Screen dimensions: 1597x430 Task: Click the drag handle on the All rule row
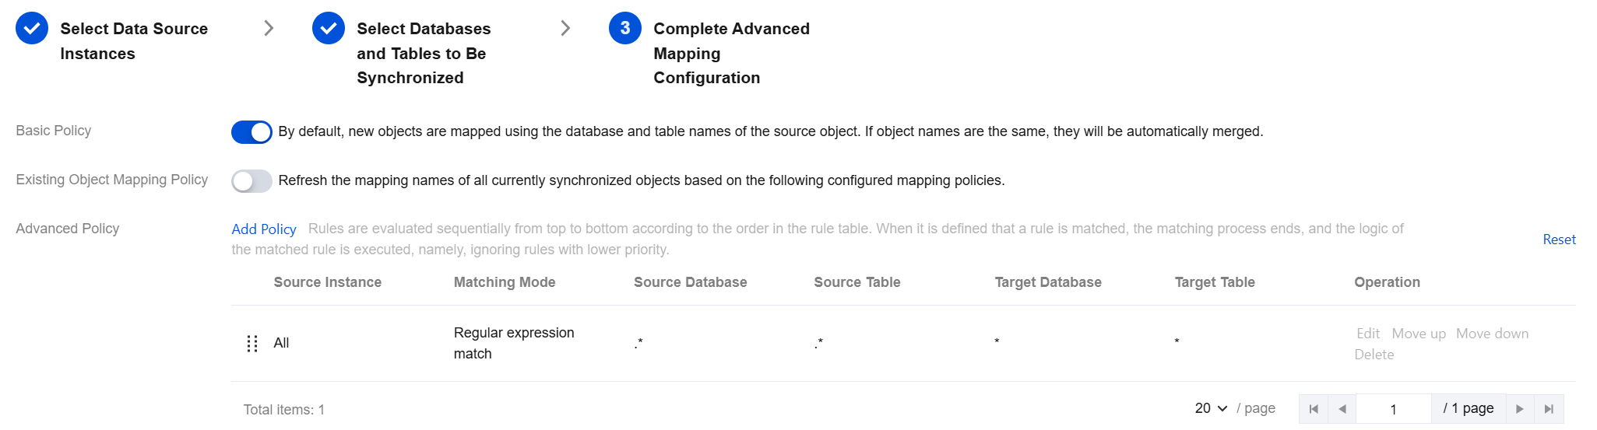tap(252, 344)
